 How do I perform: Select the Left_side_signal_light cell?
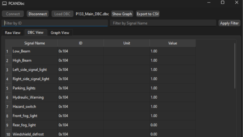[35, 70]
